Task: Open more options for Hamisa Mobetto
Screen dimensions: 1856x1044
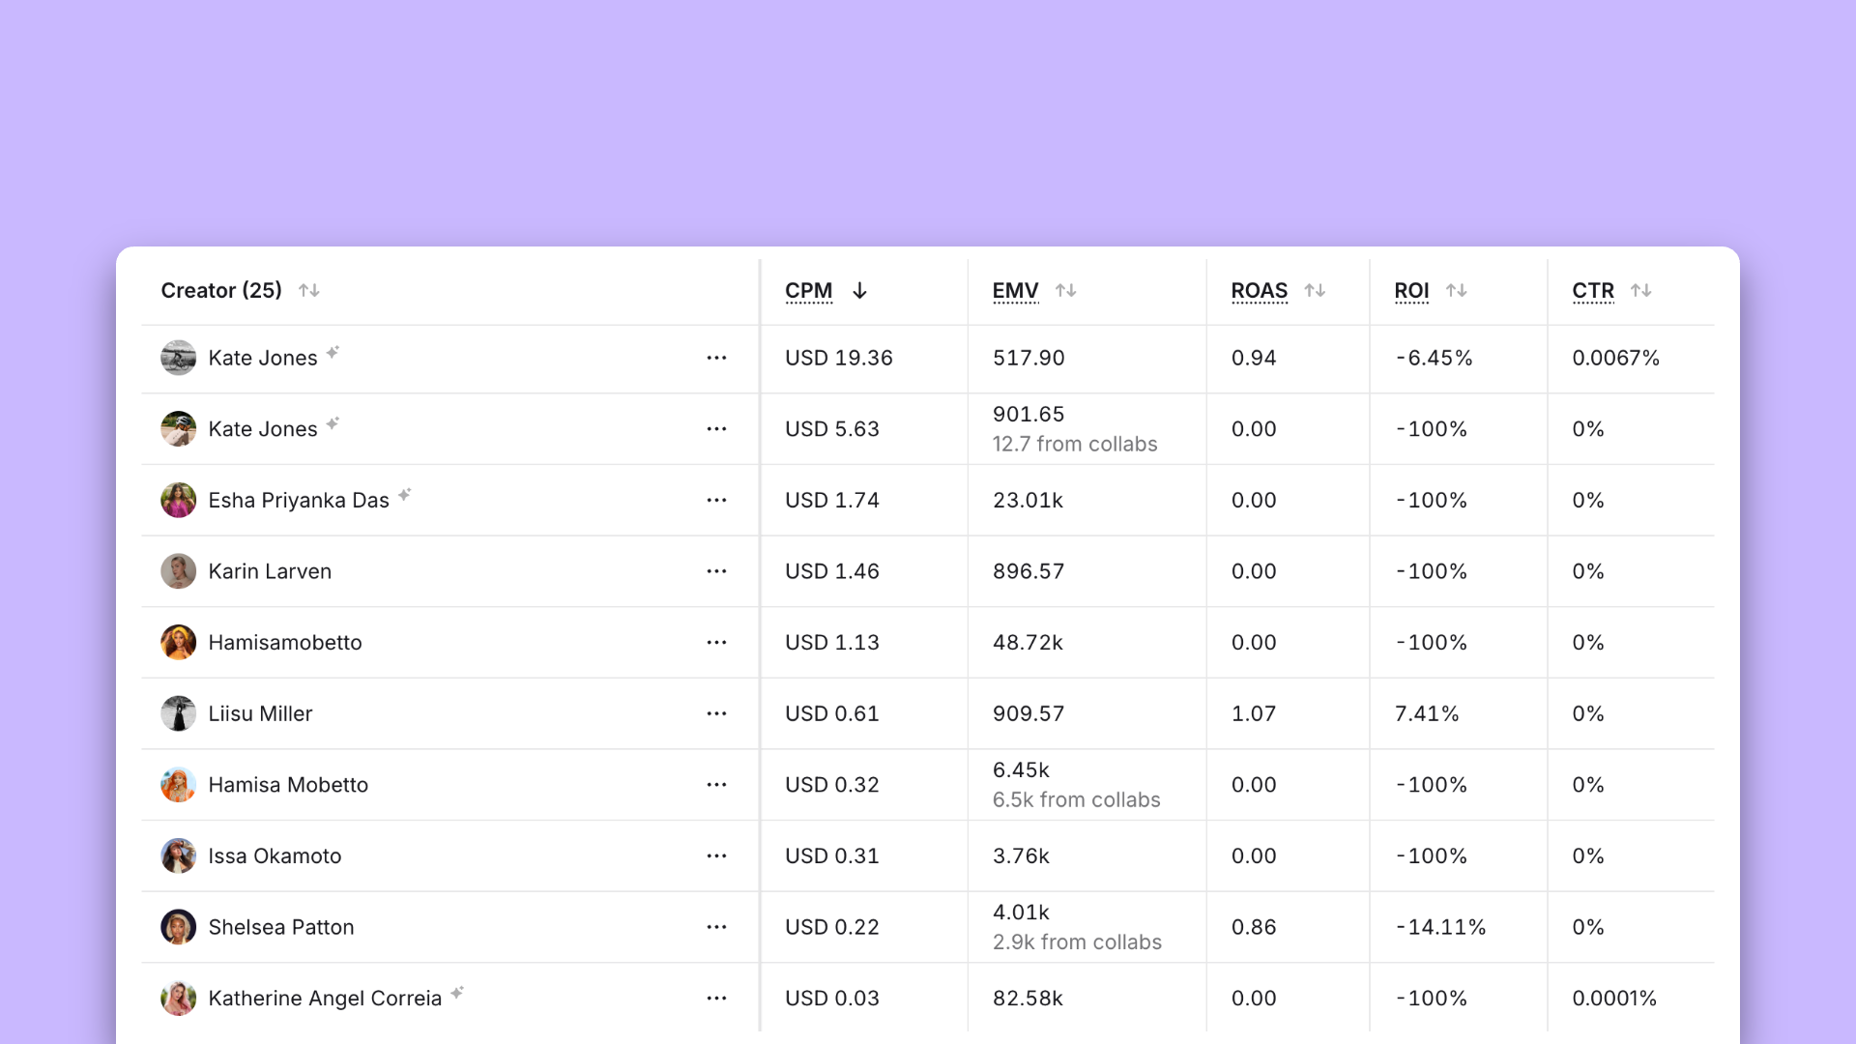Action: (x=716, y=785)
